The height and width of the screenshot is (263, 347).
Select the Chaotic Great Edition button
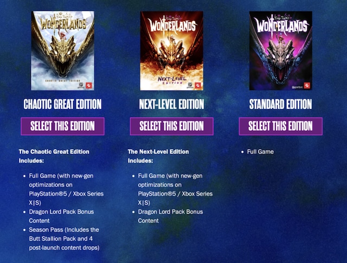[63, 126]
